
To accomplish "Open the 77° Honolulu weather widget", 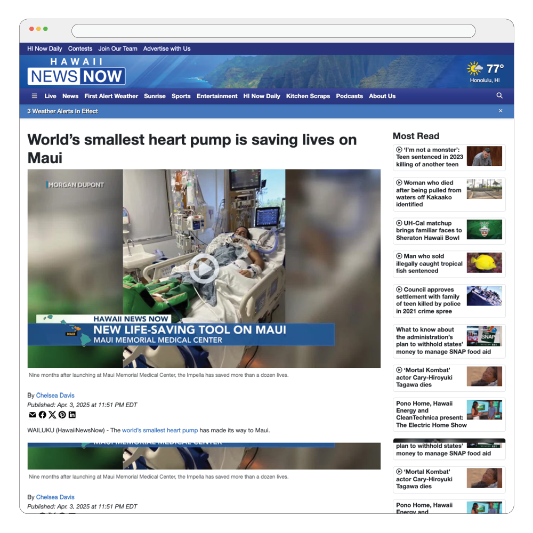I will (x=485, y=72).
